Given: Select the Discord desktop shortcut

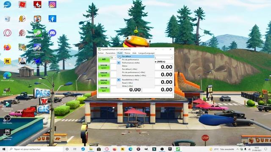Looking at the screenshot, I should pyautogui.click(x=53, y=33).
